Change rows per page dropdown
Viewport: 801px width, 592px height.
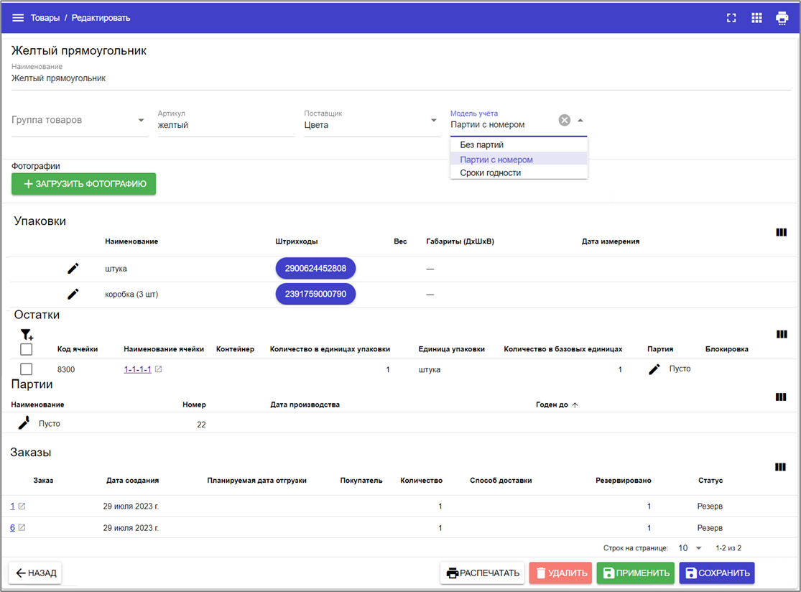pos(690,548)
